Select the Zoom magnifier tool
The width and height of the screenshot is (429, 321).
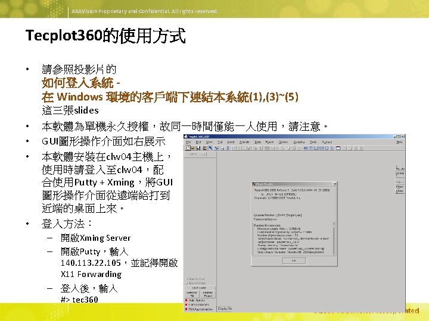pyautogui.click(x=222, y=148)
